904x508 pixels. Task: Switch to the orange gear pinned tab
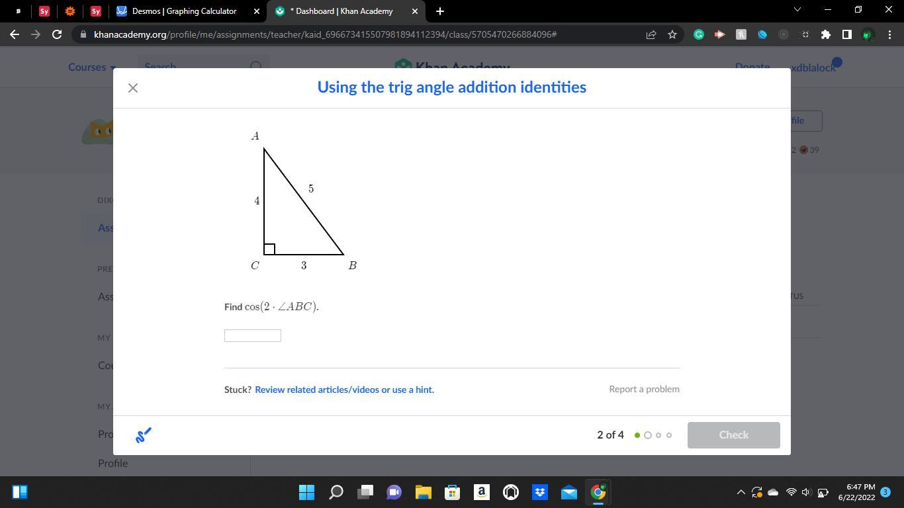[x=69, y=11]
